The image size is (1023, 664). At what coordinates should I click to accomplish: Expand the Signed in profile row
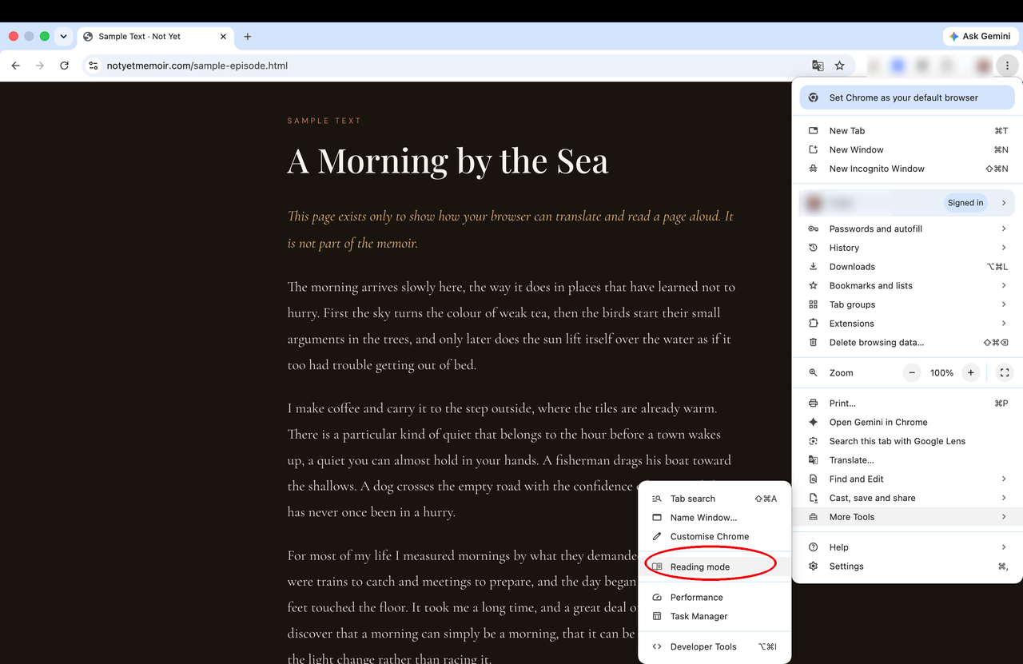(907, 203)
